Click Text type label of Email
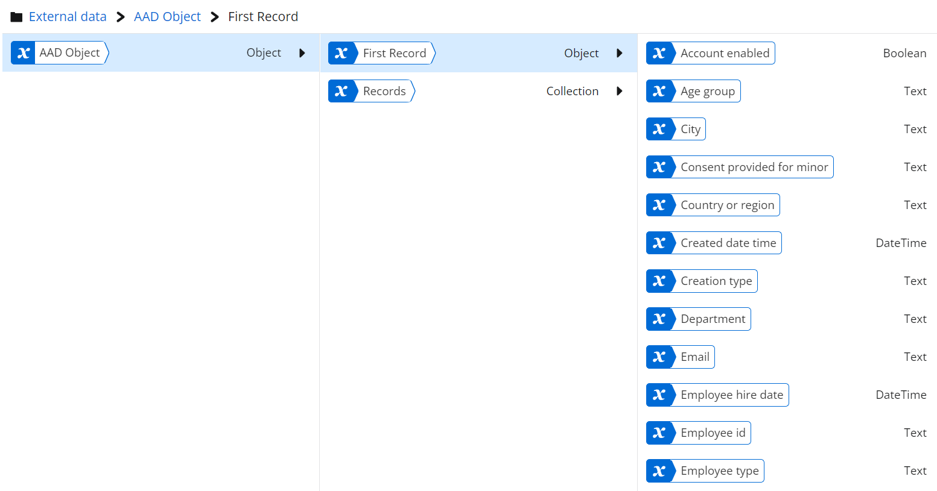This screenshot has height=491, width=937. (915, 357)
